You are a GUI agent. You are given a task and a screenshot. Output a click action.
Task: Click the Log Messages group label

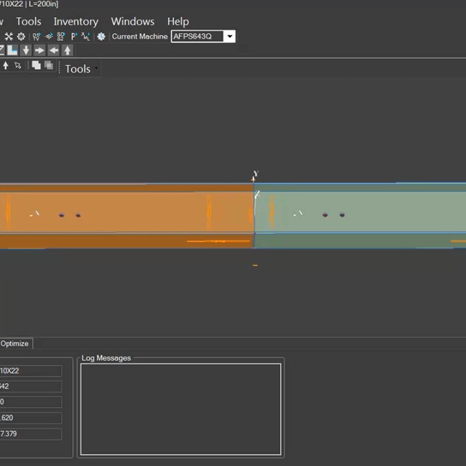(106, 358)
